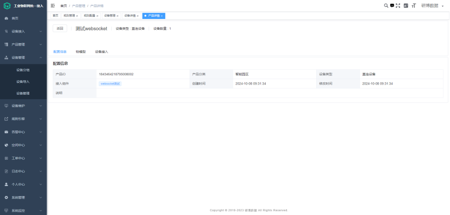450x215 pixels.
Task: Close the 设备详情 page tab
Action: point(138,16)
